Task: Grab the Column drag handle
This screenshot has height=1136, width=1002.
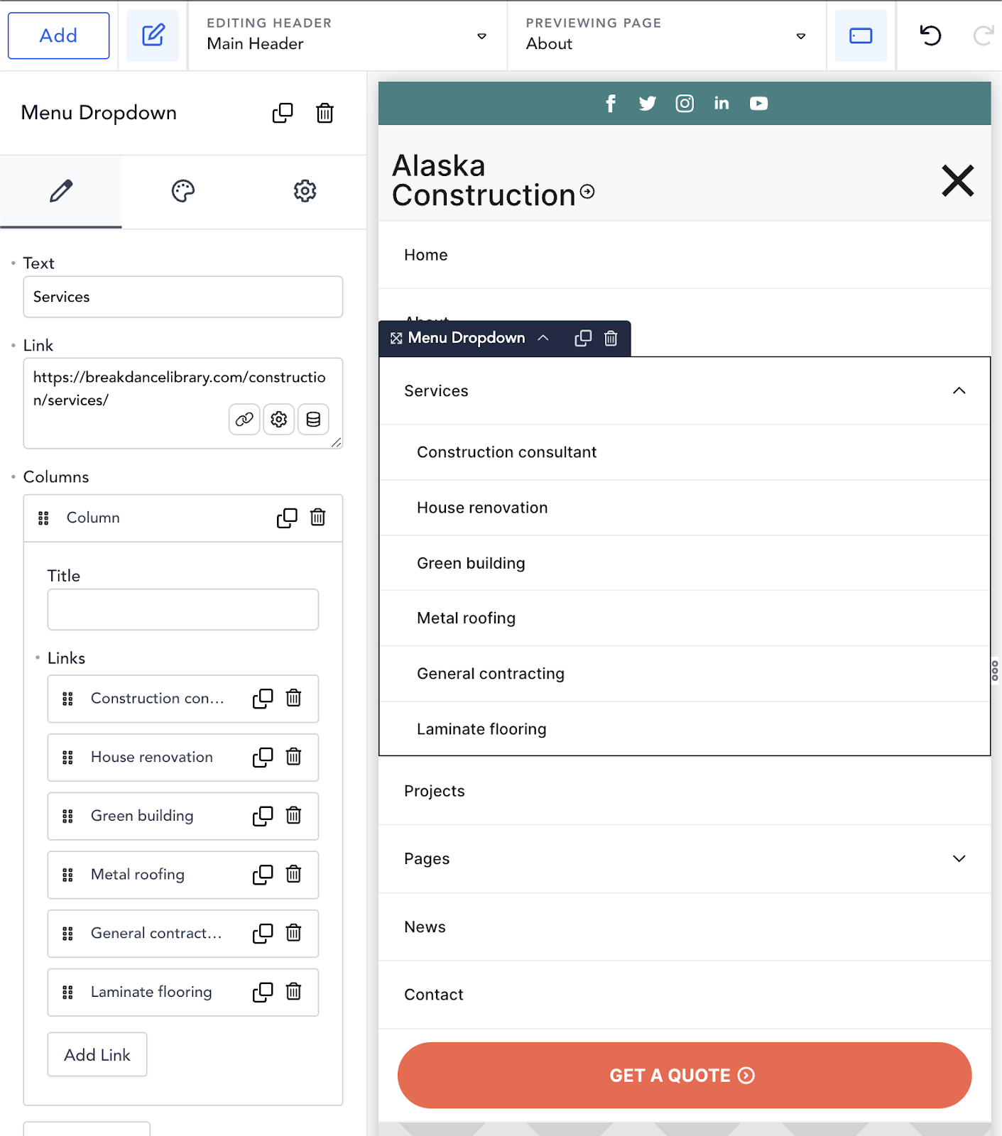Action: coord(43,518)
